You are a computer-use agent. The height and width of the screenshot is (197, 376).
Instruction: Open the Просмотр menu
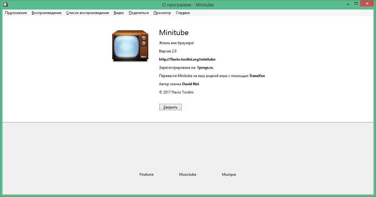tap(162, 13)
